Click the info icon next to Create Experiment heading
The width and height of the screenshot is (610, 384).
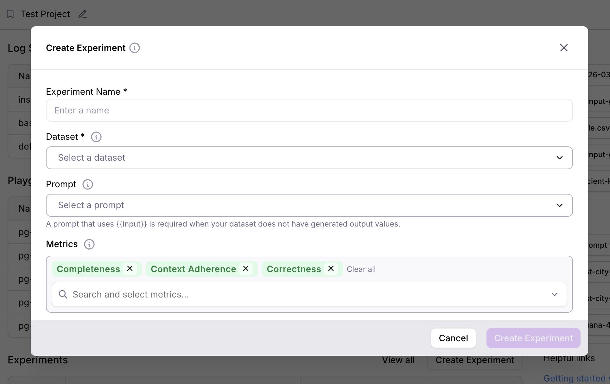coord(135,48)
